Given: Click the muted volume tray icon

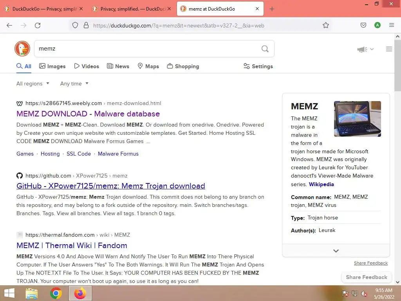Looking at the screenshot, I should [364, 294].
